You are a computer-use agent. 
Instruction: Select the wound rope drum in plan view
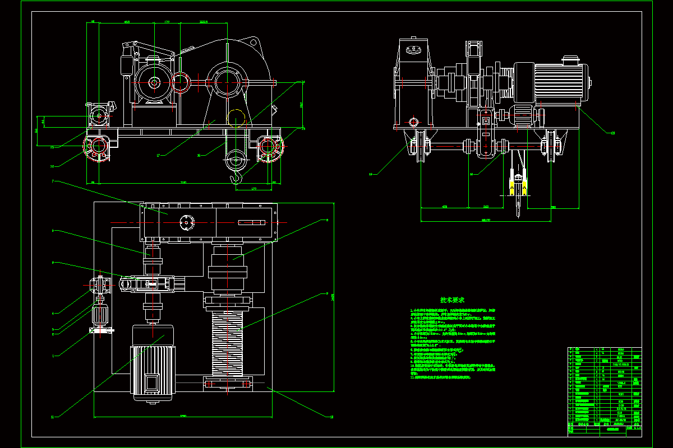point(227,343)
